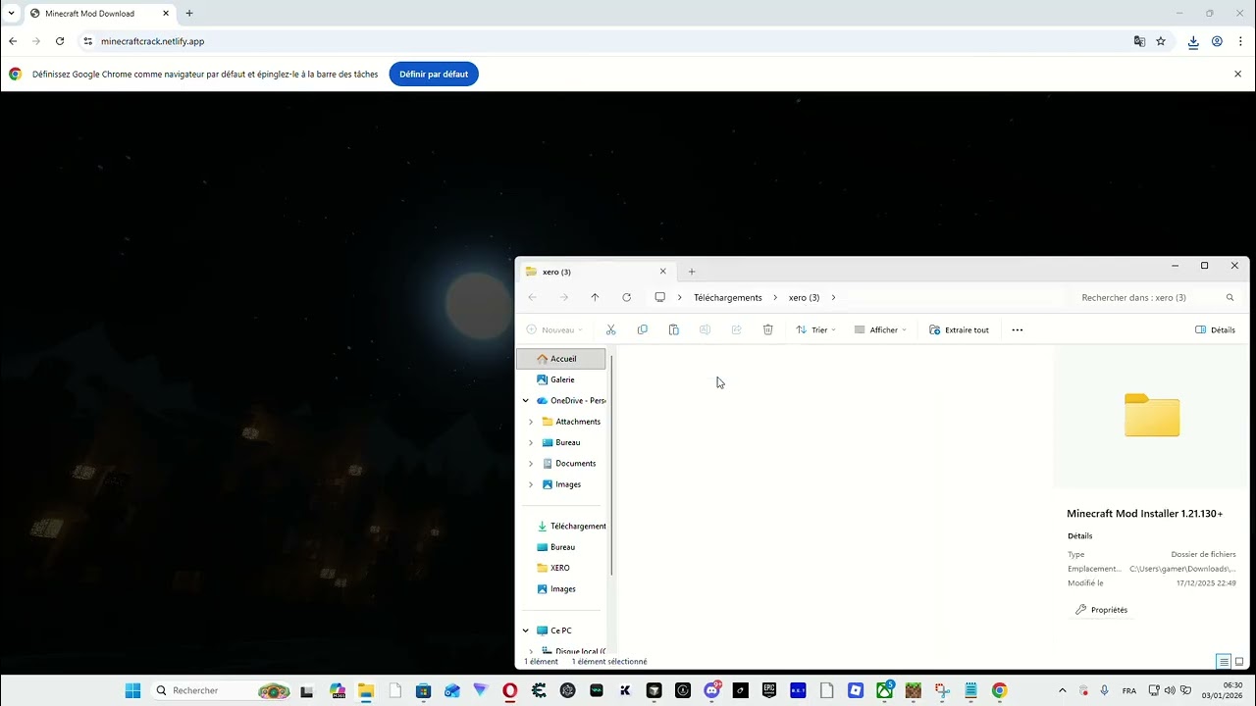The width and height of the screenshot is (1256, 706).
Task: Go back in Chrome browser
Action: [13, 41]
